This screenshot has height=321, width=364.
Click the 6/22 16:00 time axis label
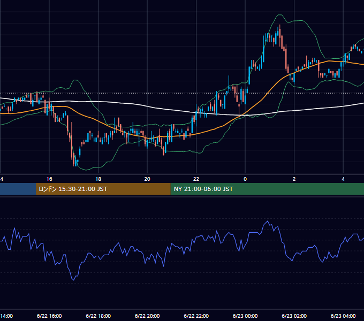(49, 316)
